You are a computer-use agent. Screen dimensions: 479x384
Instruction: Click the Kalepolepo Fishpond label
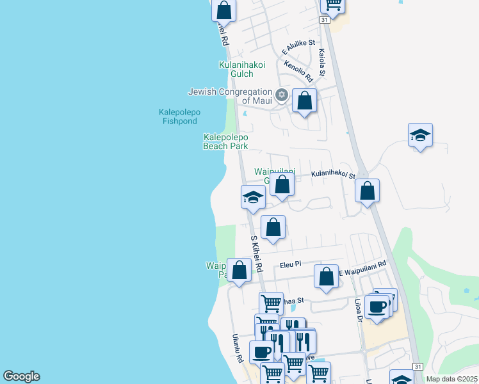(179, 116)
